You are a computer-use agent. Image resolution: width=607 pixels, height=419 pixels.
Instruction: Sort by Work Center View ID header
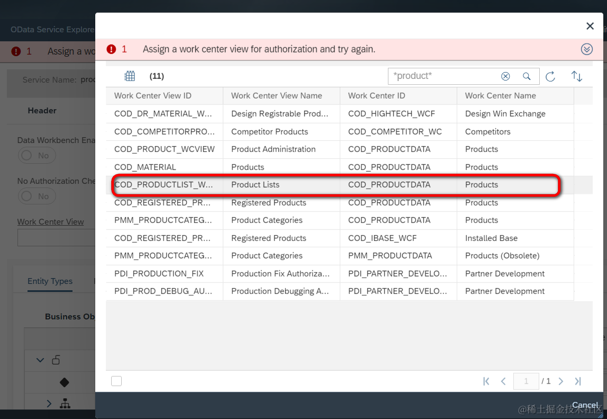click(152, 96)
